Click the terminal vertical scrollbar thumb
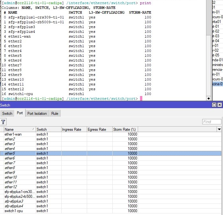This screenshot has width=223, height=215. click(209, 18)
